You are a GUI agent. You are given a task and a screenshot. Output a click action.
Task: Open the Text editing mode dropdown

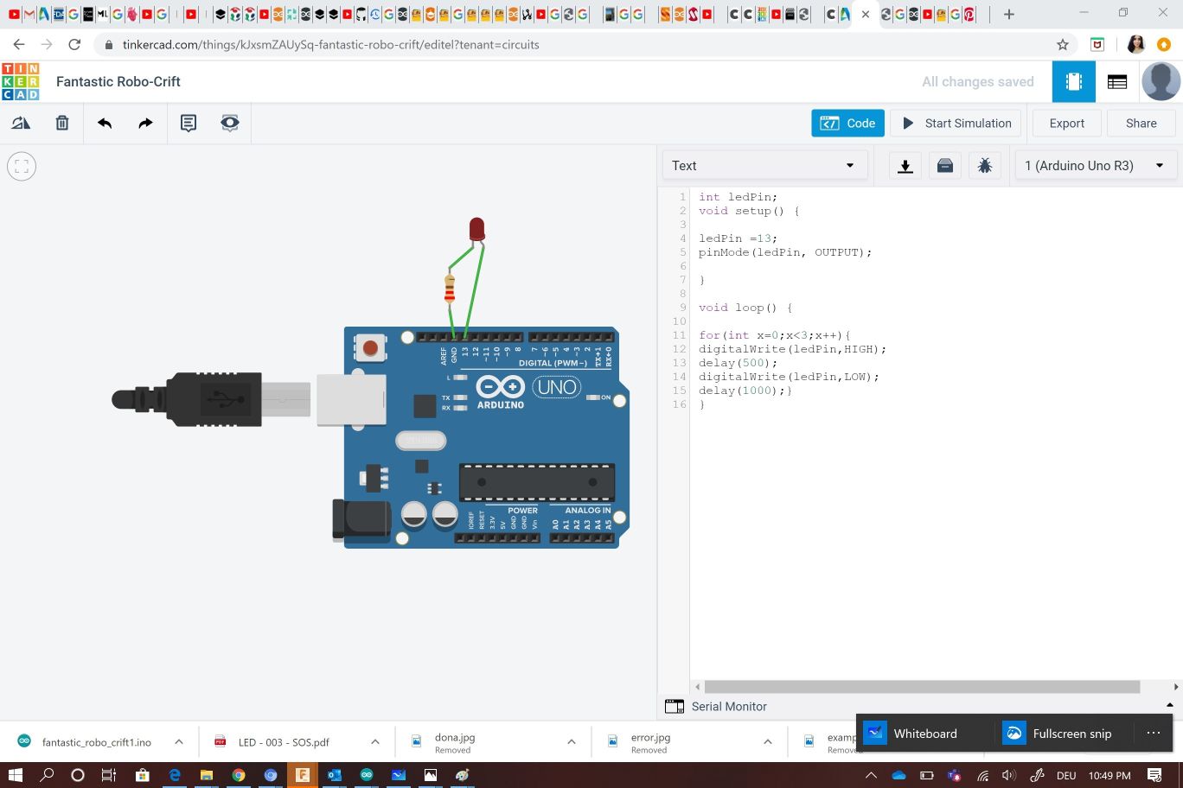pos(764,166)
